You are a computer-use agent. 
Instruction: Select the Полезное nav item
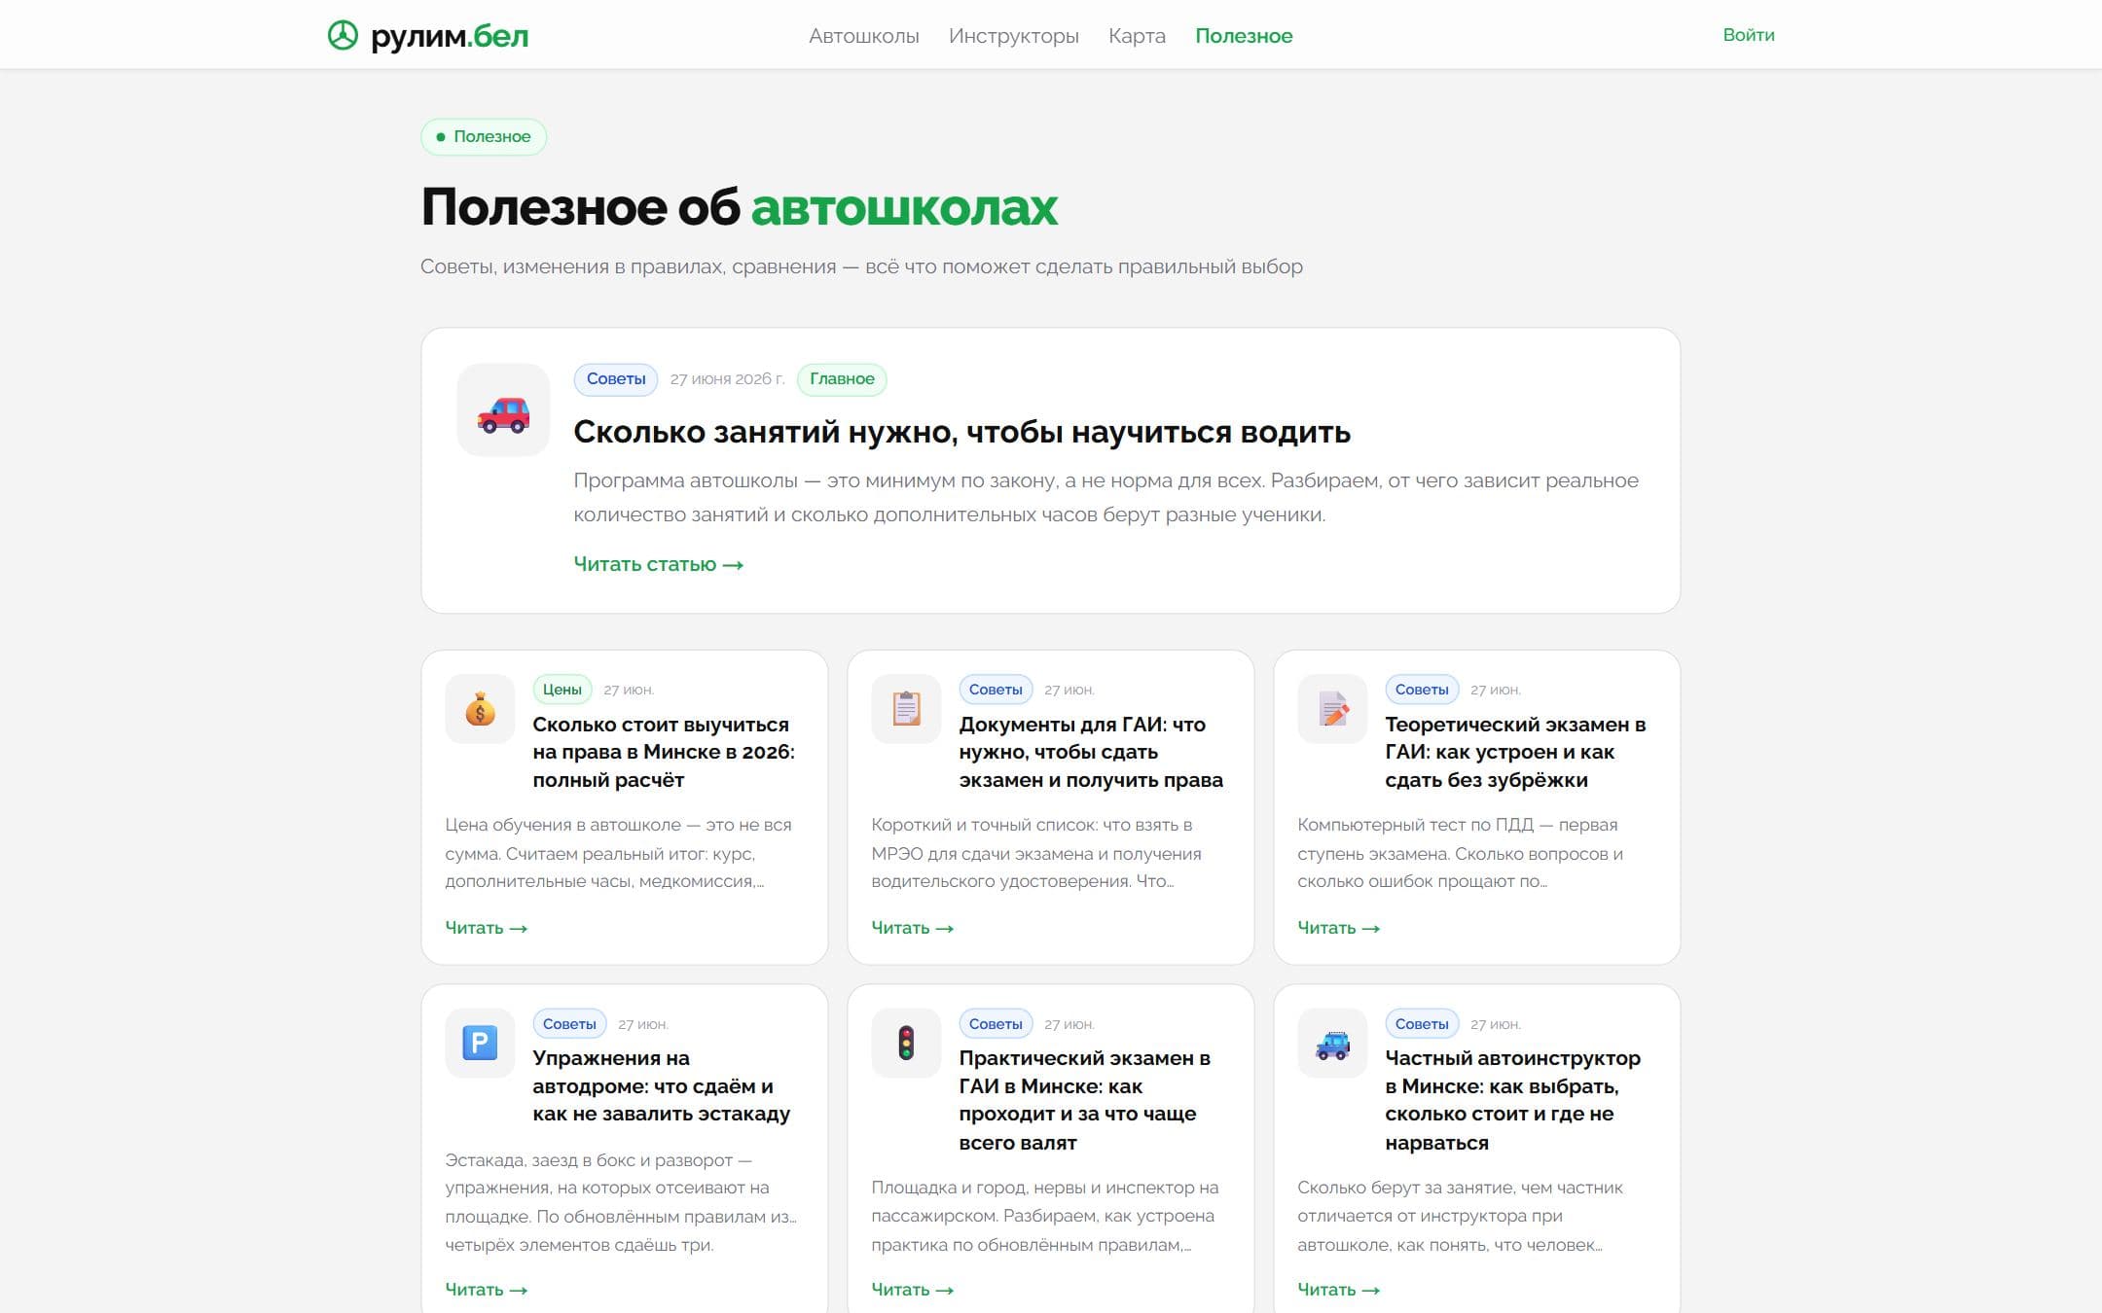click(x=1244, y=36)
